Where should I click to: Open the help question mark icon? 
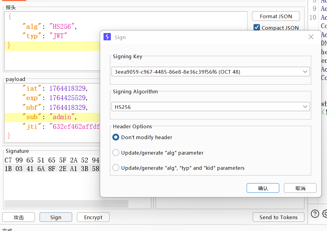coord(315,214)
